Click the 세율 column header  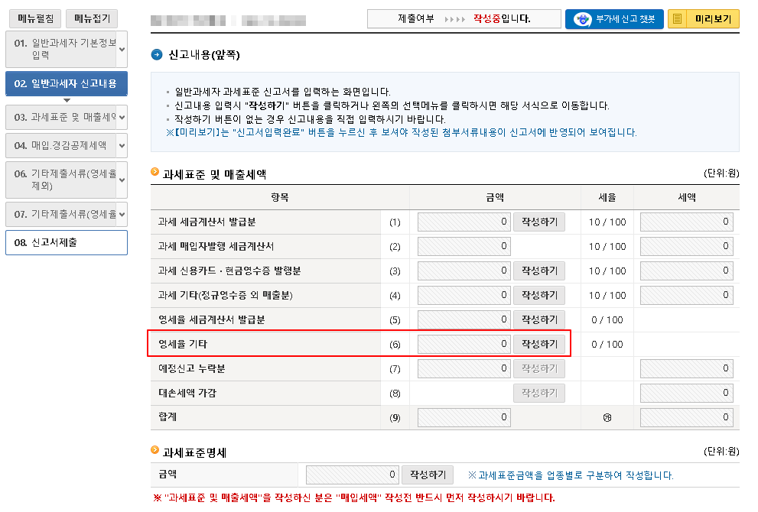click(607, 197)
